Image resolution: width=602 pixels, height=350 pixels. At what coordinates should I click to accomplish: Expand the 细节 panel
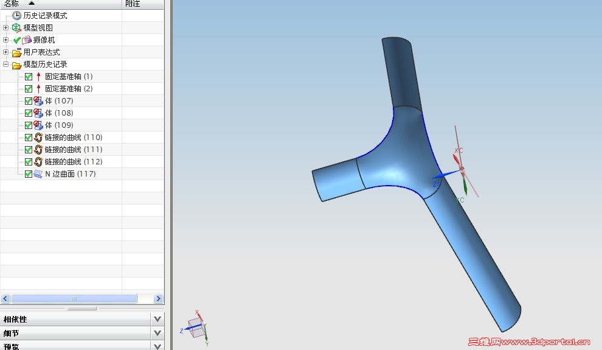coord(157,333)
